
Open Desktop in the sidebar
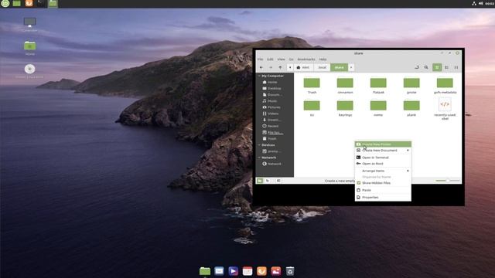pyautogui.click(x=275, y=89)
